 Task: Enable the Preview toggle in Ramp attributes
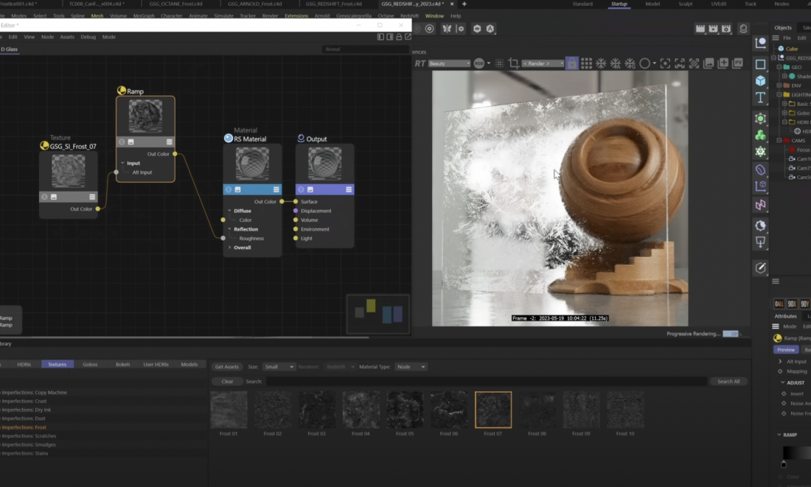click(784, 348)
